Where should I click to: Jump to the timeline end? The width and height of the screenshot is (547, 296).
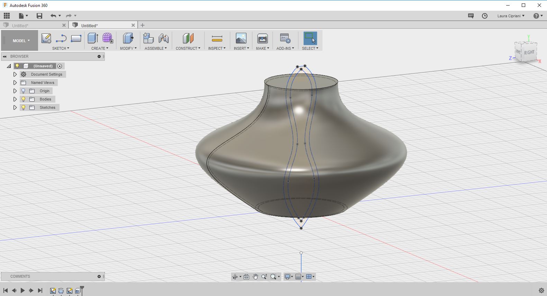40,290
